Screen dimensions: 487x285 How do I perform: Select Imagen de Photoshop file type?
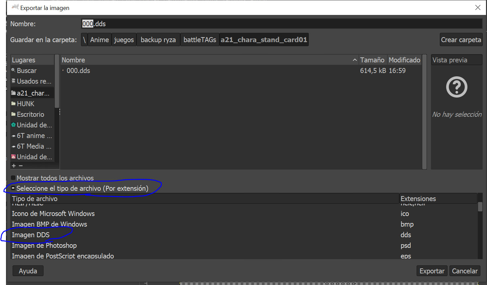[x=44, y=246]
